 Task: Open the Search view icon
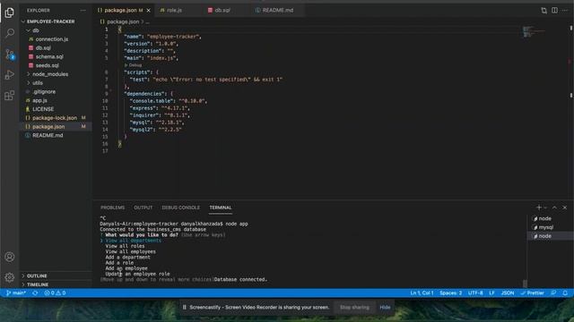pyautogui.click(x=10, y=33)
